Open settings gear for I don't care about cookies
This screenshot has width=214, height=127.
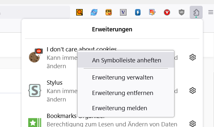click(x=193, y=57)
